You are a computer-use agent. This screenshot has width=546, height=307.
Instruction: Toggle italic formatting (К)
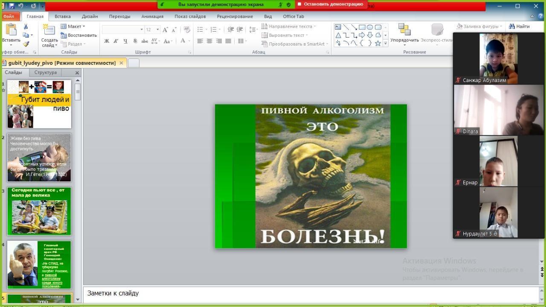coord(116,41)
